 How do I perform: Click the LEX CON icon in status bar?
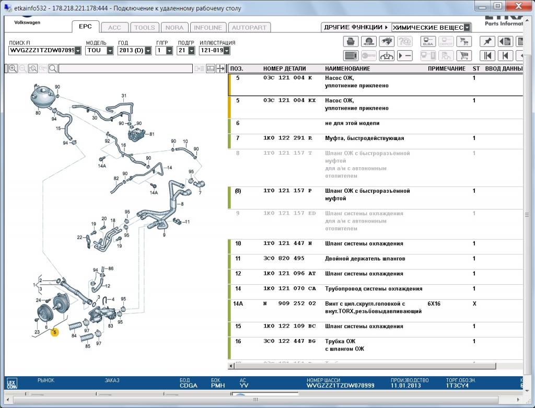coord(11,384)
